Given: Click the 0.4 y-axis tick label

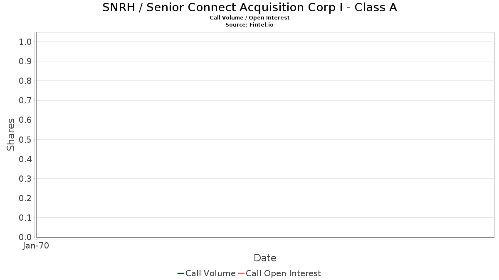Looking at the screenshot, I should click(x=25, y=159).
